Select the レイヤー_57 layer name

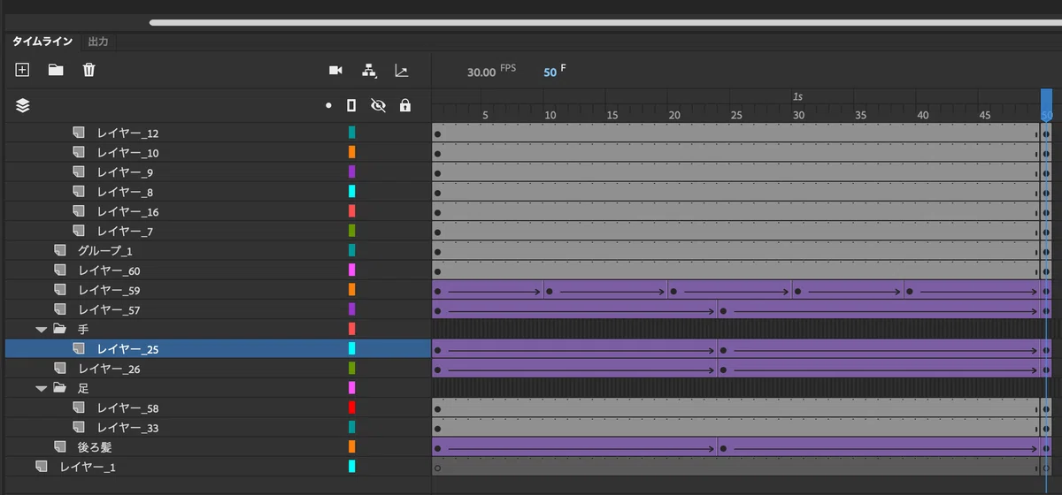click(x=109, y=309)
